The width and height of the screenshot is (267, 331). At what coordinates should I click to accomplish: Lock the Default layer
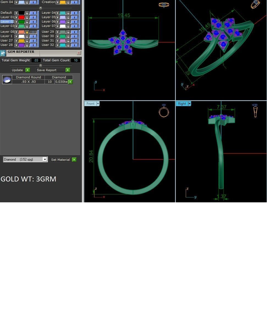tap(27, 13)
